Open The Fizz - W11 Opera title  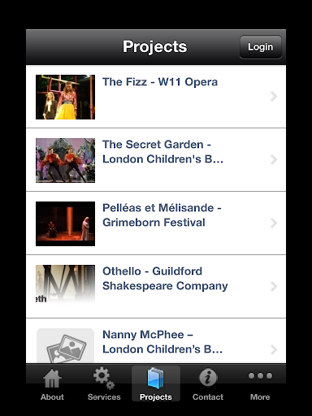click(x=160, y=82)
